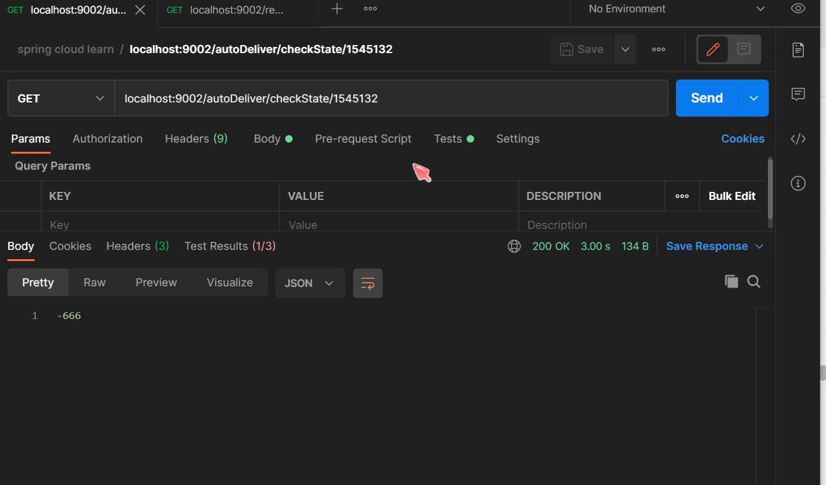Click Bulk Edit
The image size is (826, 485).
click(732, 196)
